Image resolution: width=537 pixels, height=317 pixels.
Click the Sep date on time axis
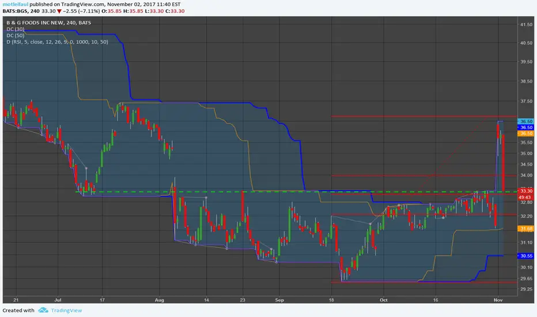pyautogui.click(x=279, y=300)
